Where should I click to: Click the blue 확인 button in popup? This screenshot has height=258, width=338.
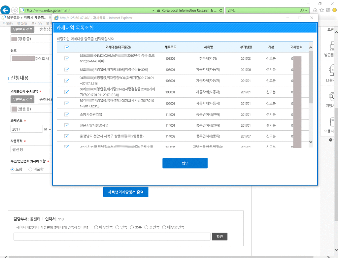[x=185, y=163]
